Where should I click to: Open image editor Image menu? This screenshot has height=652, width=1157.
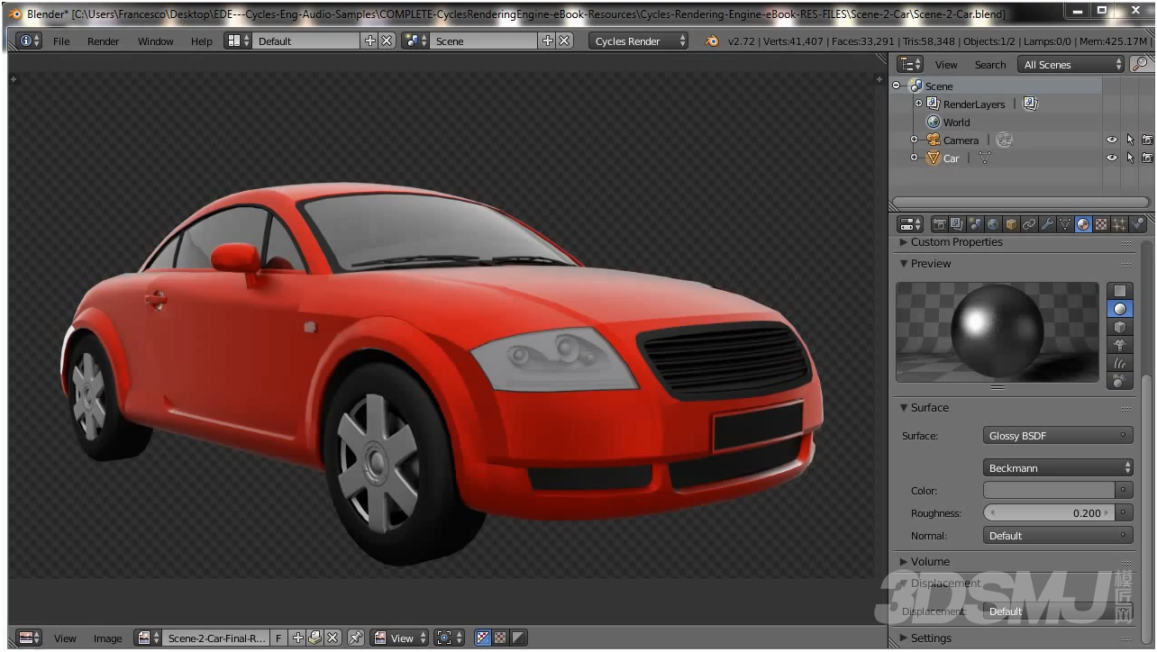(x=107, y=638)
